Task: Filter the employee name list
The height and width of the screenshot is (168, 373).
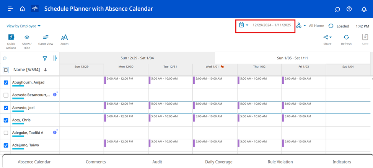Action: point(45,58)
